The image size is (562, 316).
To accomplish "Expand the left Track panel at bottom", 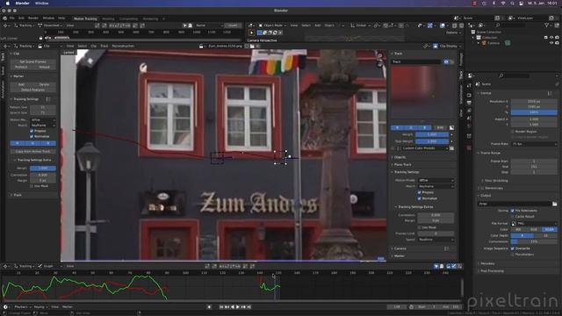I will [x=18, y=195].
